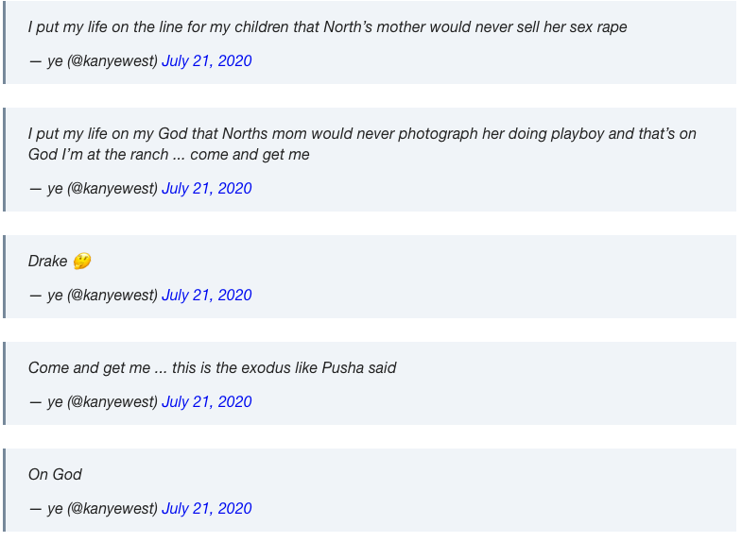Open date link under first 'North's mother' tweet
Screen dimensions: 742x542
coord(206,60)
